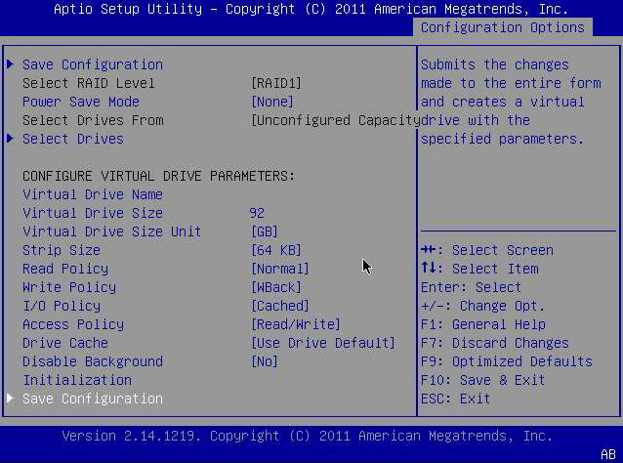Click the Virtual Drive Size Unit label
Viewport: 623px width, 463px height.
click(112, 231)
